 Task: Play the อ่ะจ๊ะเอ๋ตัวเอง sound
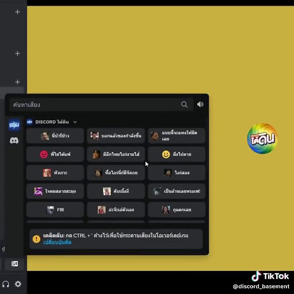coord(116,210)
